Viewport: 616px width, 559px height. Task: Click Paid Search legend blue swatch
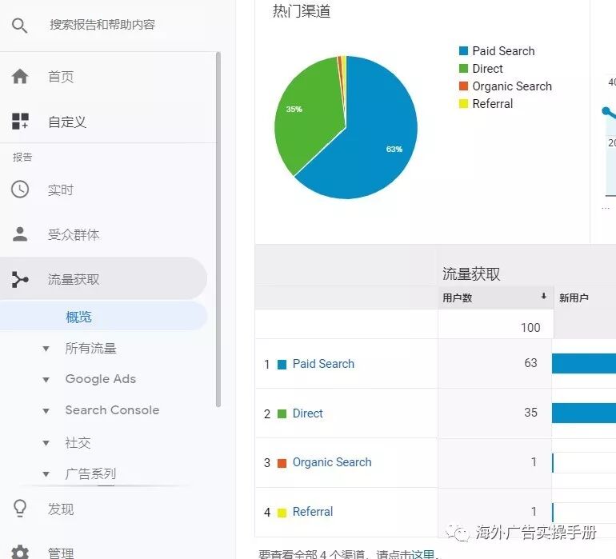pyautogui.click(x=463, y=50)
